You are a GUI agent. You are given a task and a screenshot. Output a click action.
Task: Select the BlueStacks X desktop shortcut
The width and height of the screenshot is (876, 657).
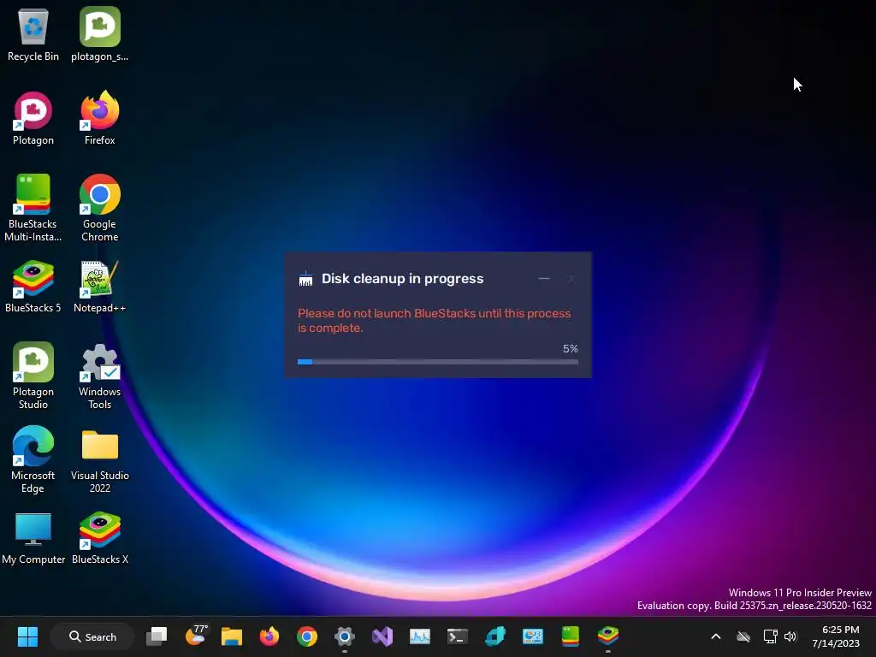tap(99, 538)
